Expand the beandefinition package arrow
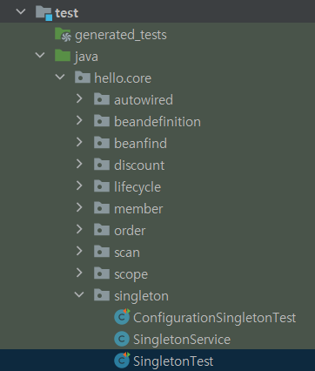Viewport: 315px width, 371px height. [79, 120]
